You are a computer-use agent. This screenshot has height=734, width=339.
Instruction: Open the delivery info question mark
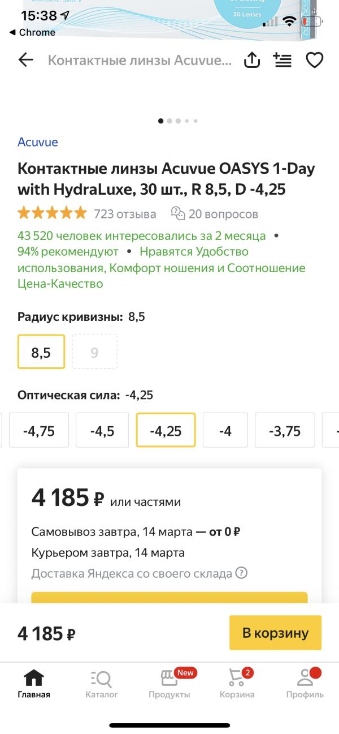pyautogui.click(x=242, y=573)
